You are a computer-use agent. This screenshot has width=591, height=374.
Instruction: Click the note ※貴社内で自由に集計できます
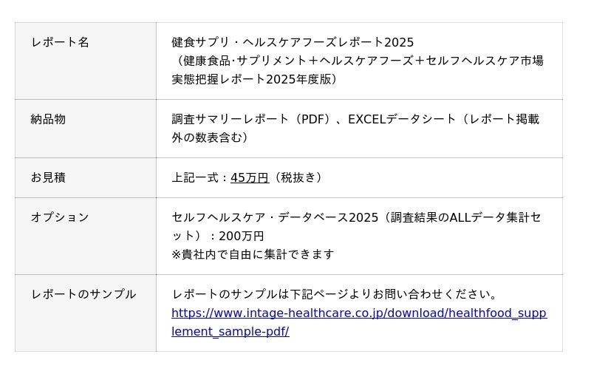[253, 254]
